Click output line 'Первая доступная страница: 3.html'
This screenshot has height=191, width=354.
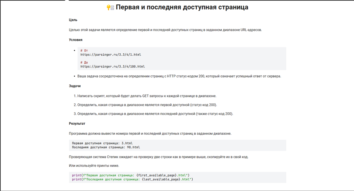click(102, 143)
